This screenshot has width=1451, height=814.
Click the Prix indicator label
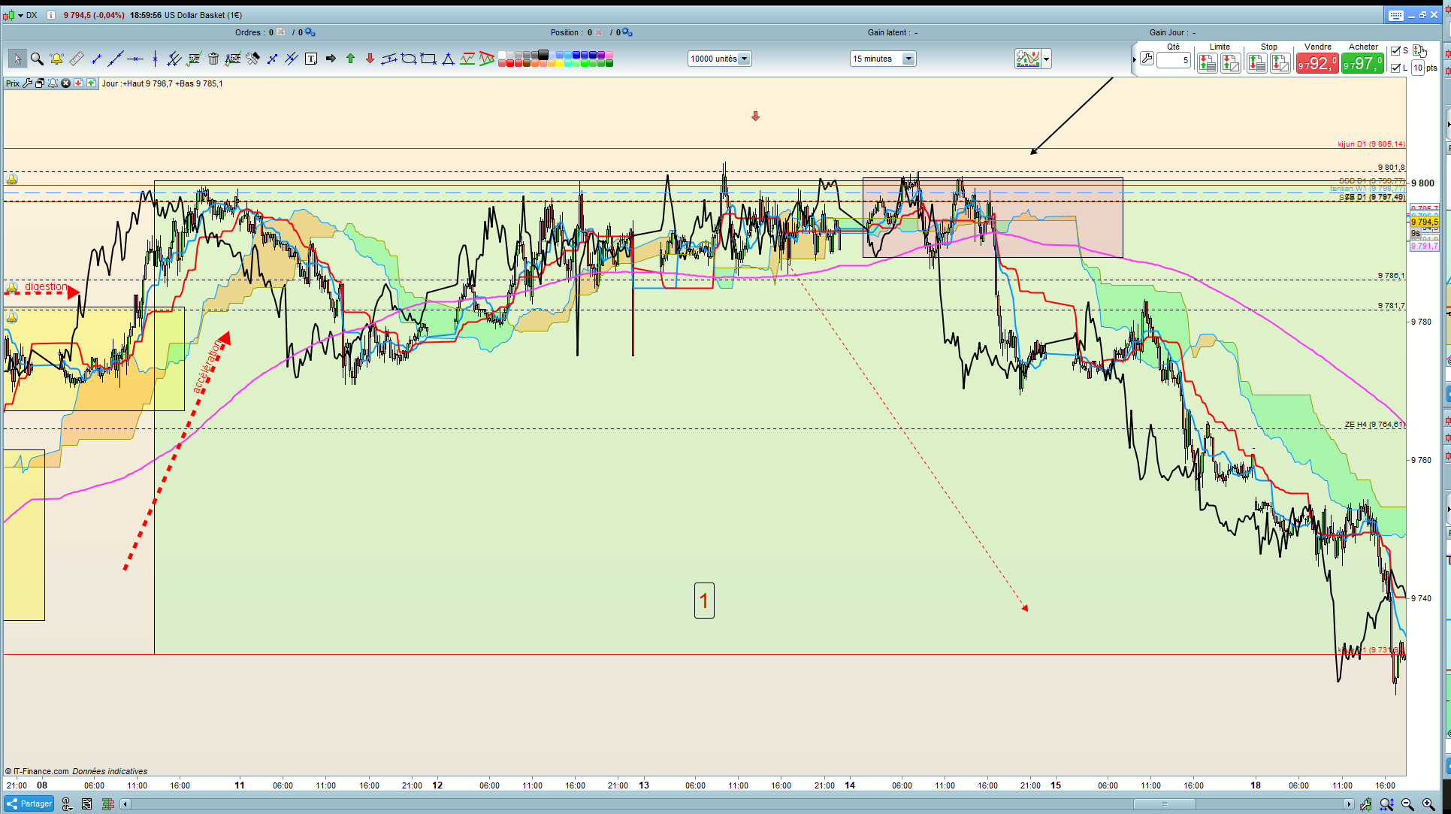(x=13, y=83)
